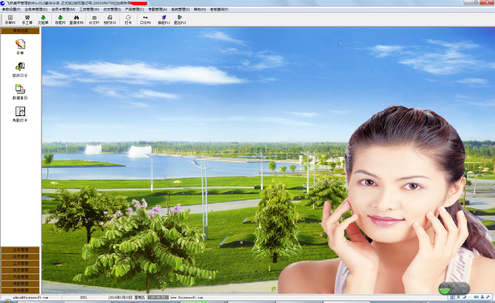Click the 打卡 clock toolbar icon
This screenshot has width=495, height=303.
(x=128, y=20)
